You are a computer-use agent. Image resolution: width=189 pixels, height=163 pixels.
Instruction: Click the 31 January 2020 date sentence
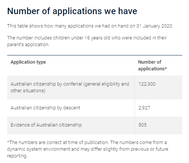pos(90,26)
